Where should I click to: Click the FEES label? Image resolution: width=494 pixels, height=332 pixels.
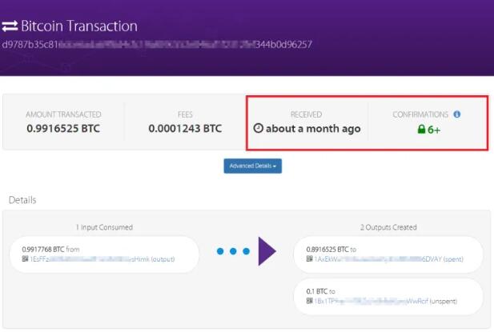(185, 114)
